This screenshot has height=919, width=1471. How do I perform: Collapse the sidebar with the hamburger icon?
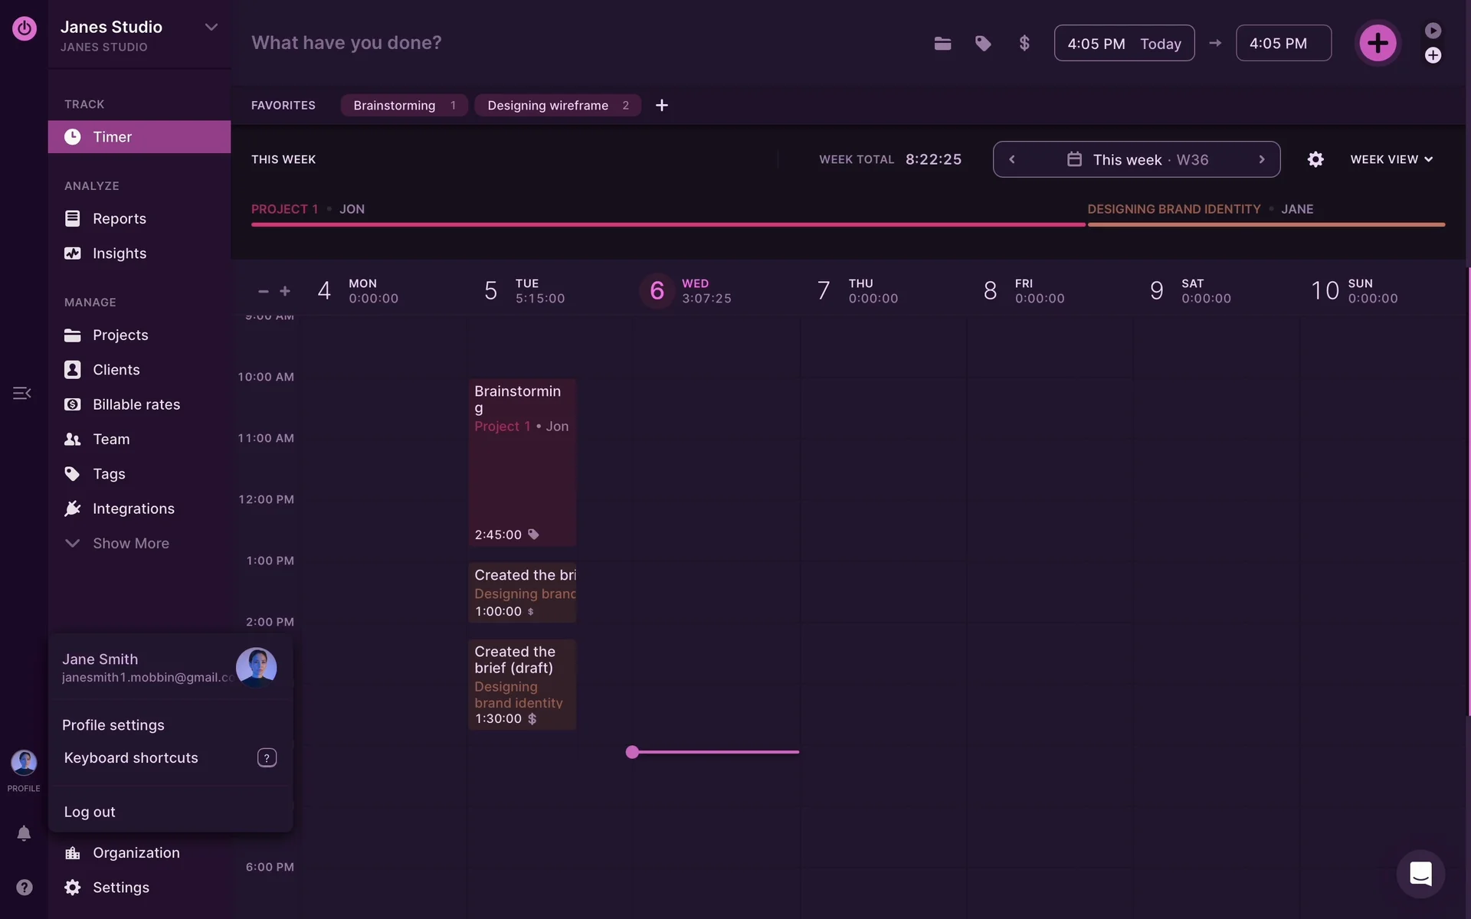point(21,393)
